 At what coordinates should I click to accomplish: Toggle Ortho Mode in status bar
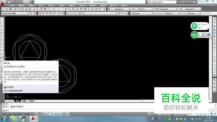tap(43, 114)
